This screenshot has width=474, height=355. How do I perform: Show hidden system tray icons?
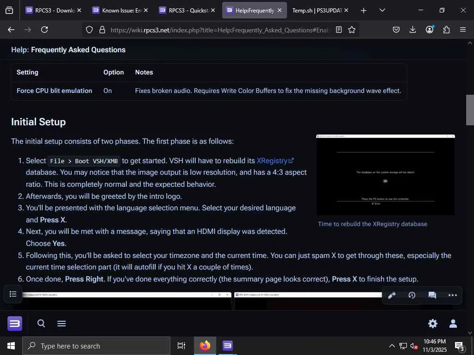pos(392,346)
